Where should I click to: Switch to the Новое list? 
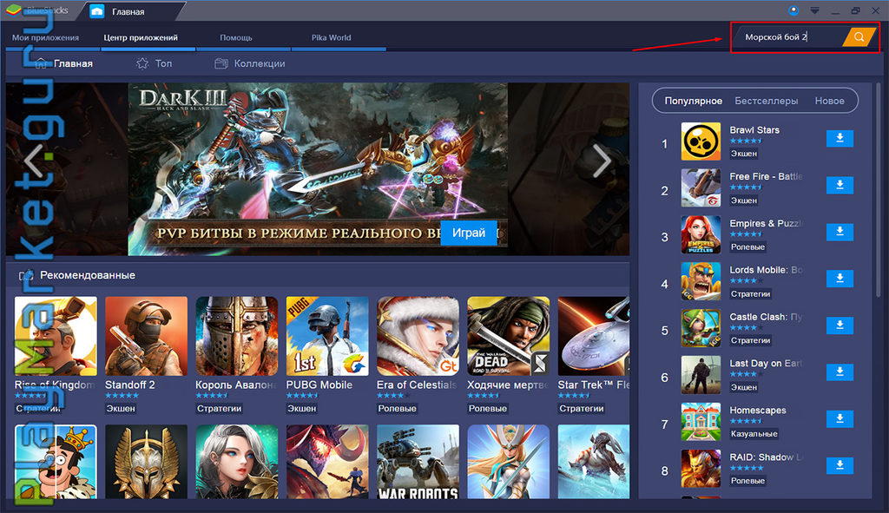(829, 101)
